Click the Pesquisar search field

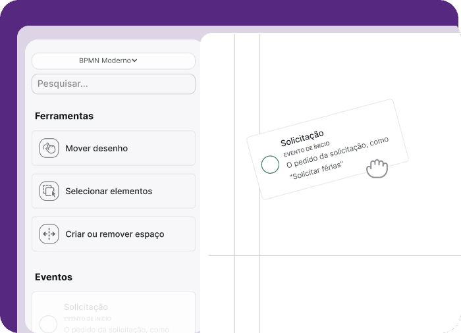113,84
